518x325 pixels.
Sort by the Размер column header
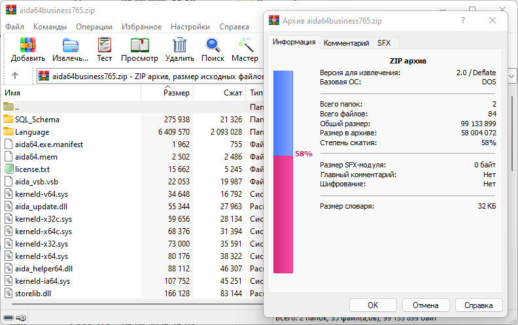tap(167, 93)
